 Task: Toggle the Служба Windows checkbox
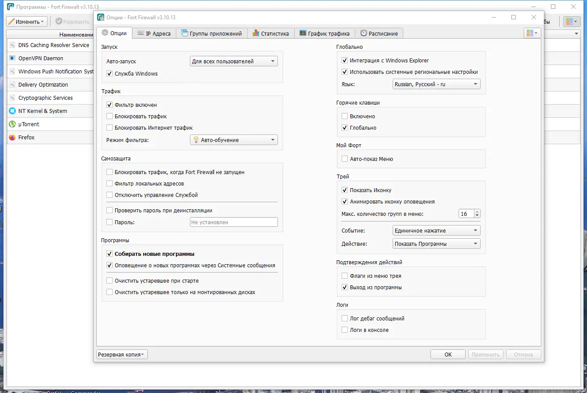(109, 73)
